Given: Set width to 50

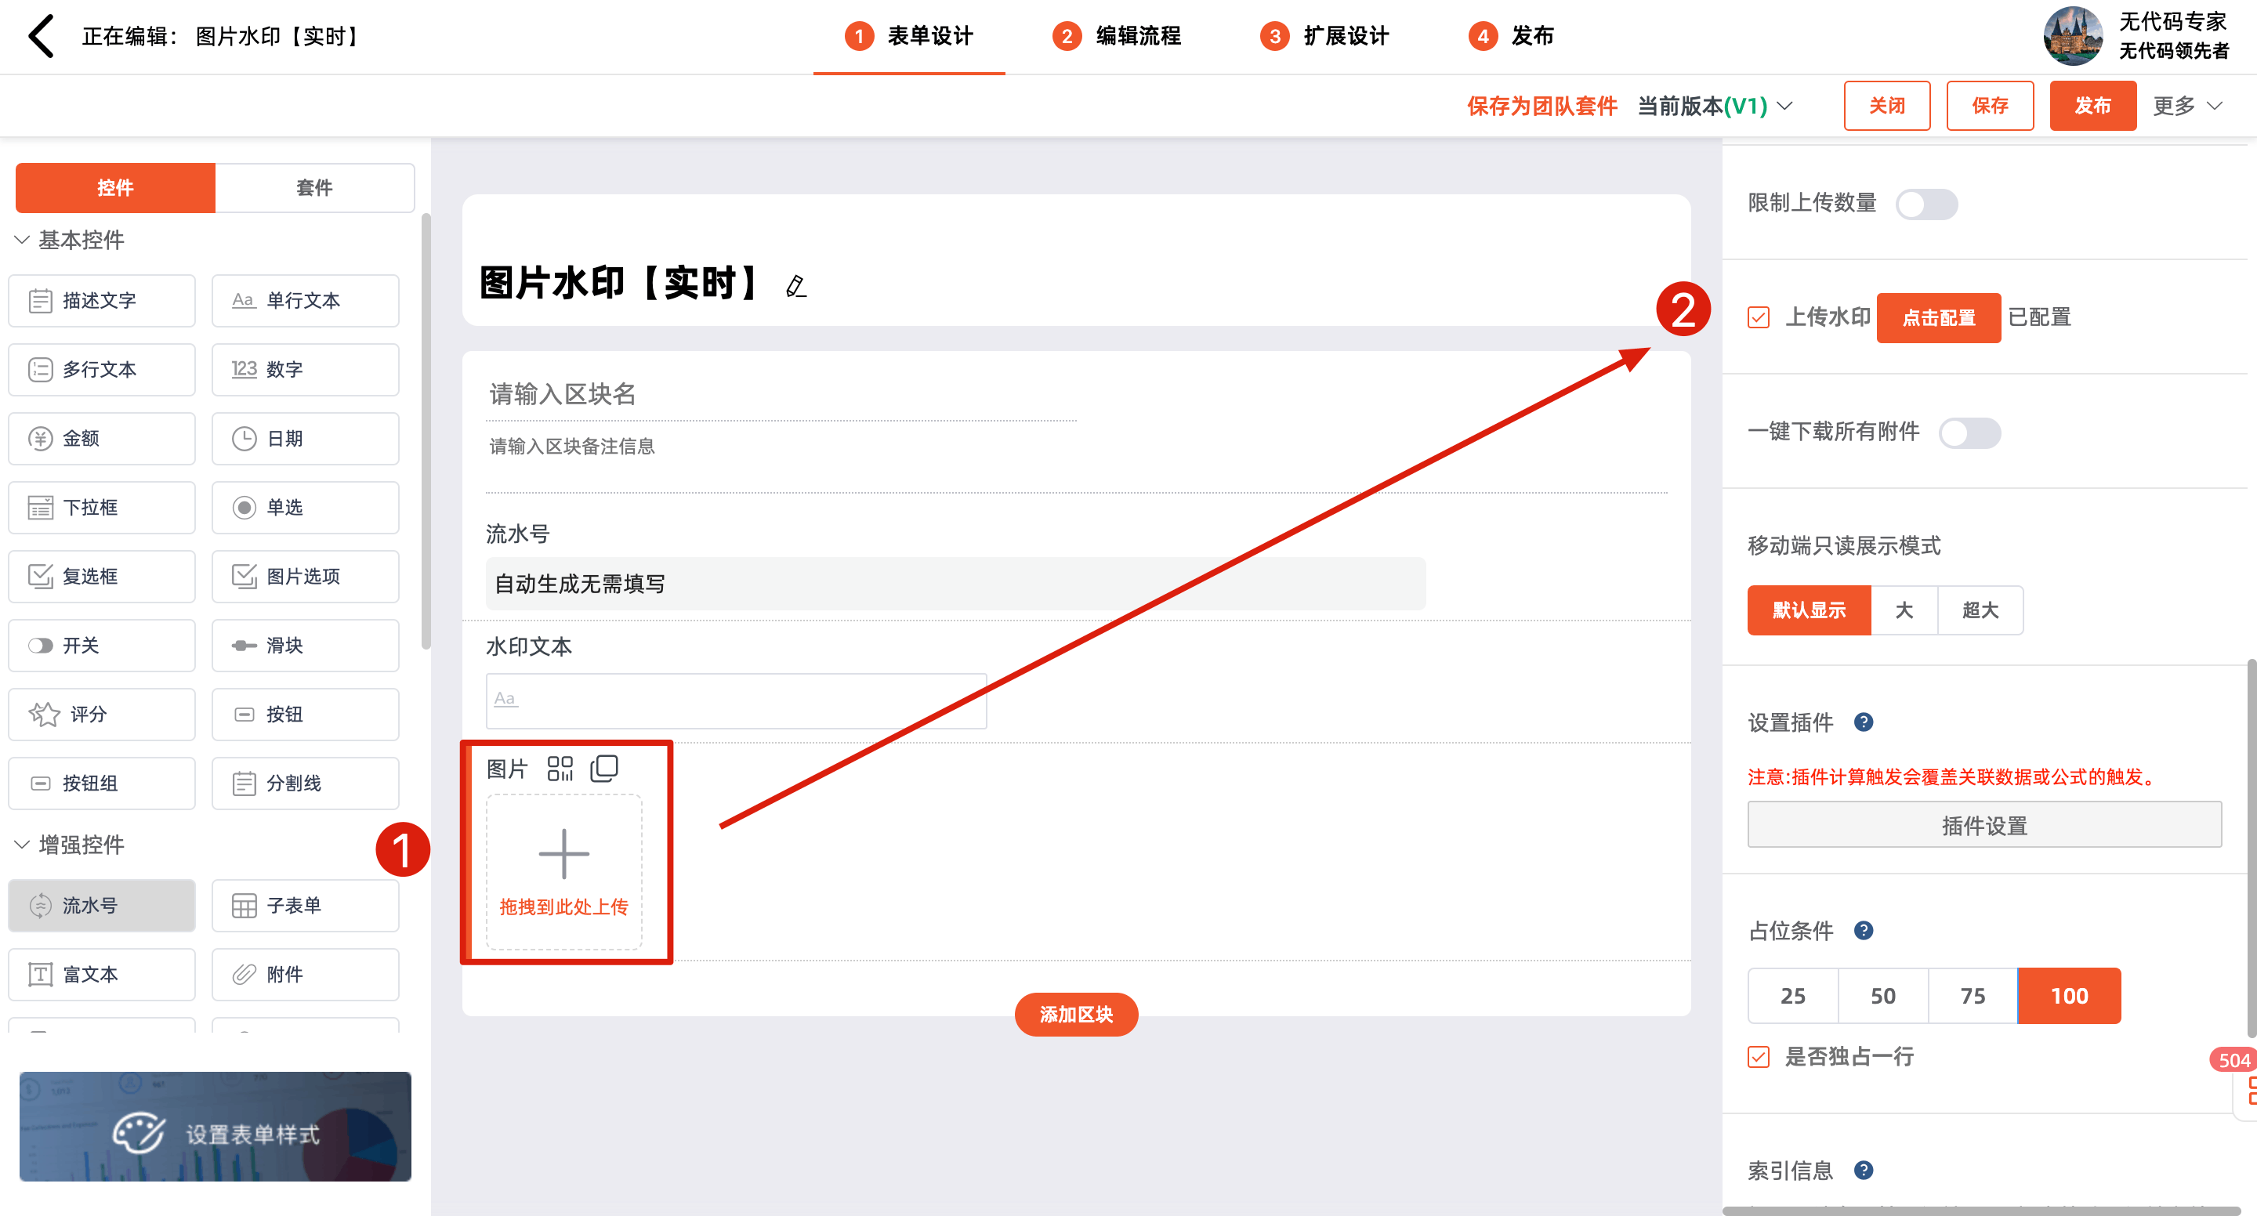Looking at the screenshot, I should pos(1883,996).
